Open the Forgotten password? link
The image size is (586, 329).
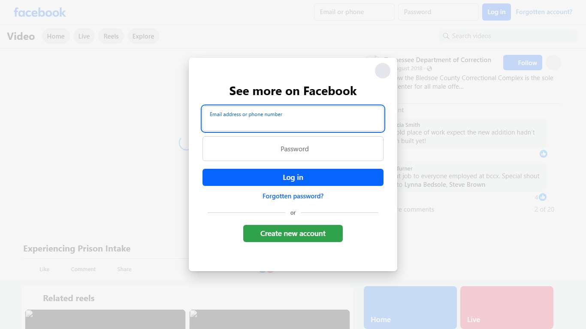(293, 196)
